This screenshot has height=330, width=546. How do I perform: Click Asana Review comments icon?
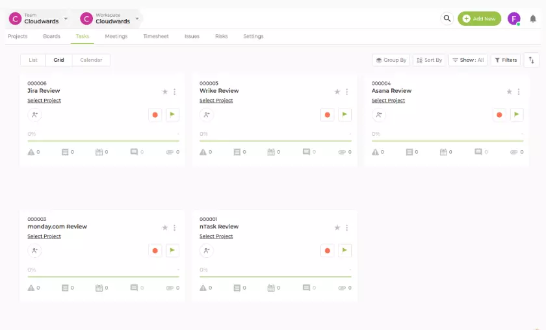478,152
